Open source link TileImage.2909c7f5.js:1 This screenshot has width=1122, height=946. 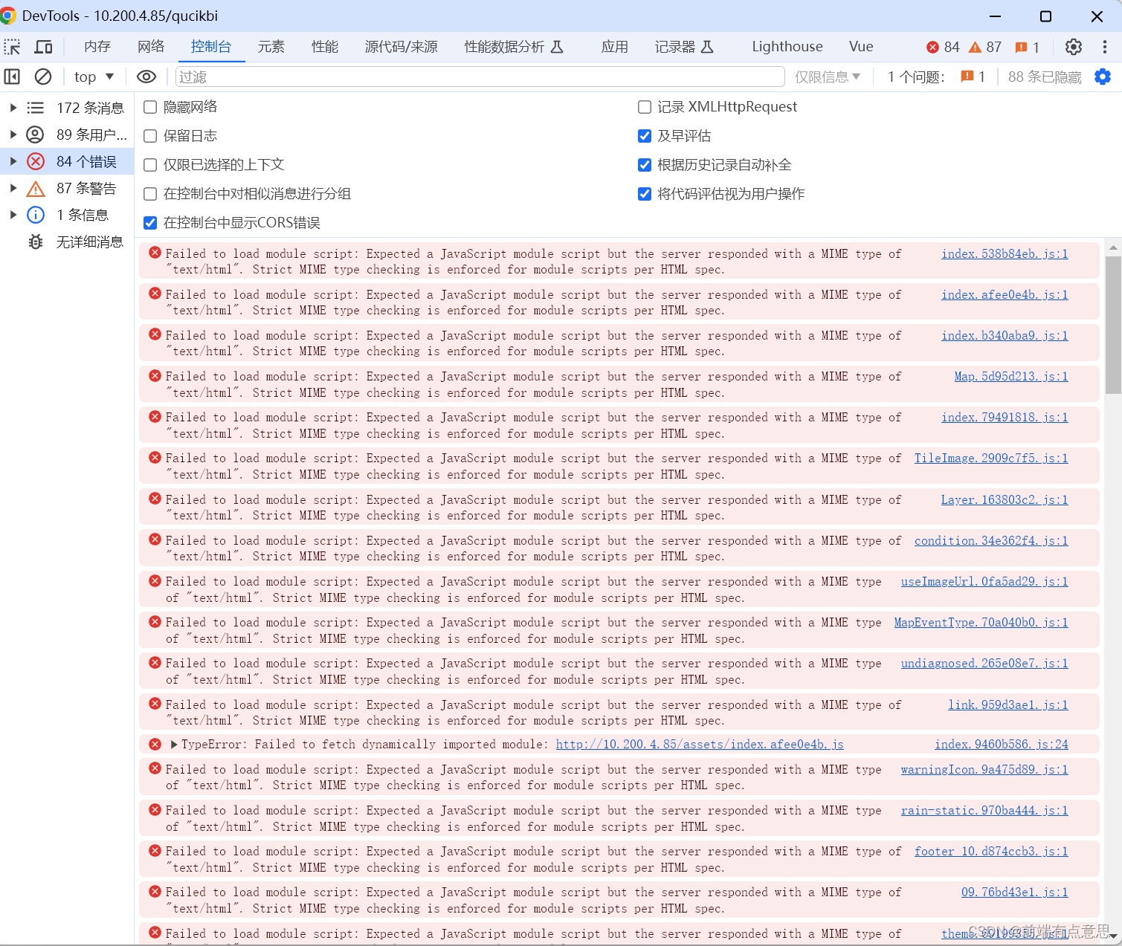point(991,458)
